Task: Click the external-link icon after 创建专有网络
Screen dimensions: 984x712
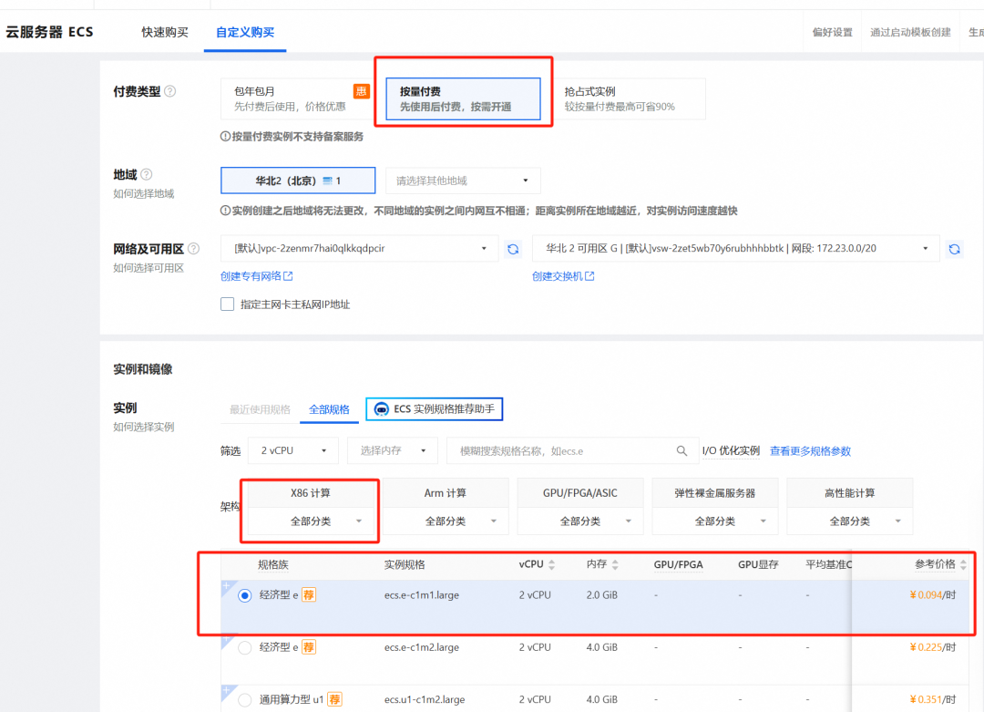Action: (x=288, y=276)
